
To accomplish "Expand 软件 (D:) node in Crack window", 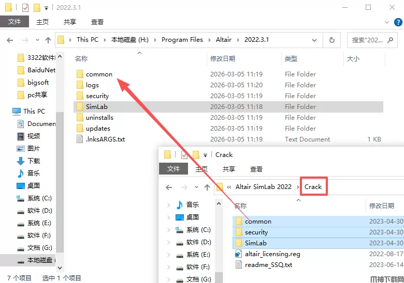I will 168,242.
